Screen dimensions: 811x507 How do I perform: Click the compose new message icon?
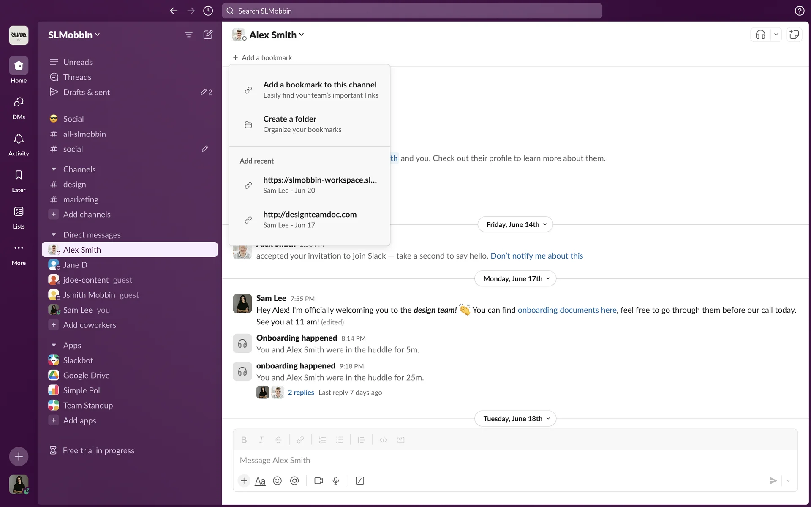208,35
